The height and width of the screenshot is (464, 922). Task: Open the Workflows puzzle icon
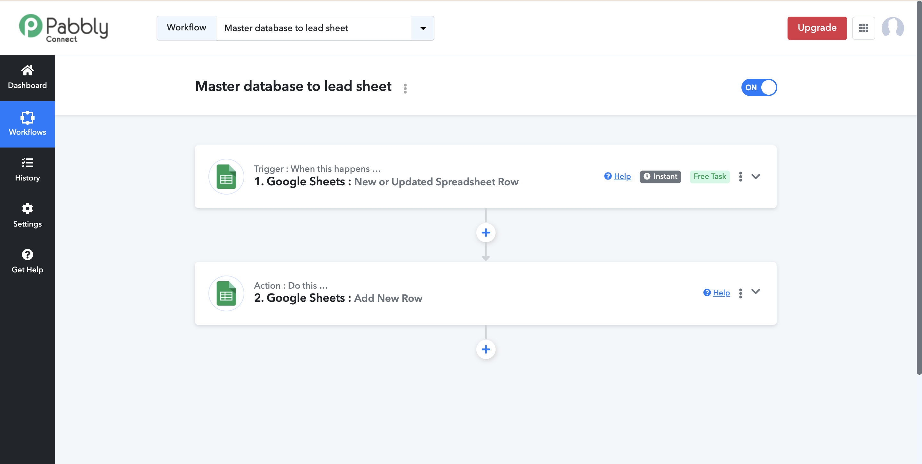27,117
